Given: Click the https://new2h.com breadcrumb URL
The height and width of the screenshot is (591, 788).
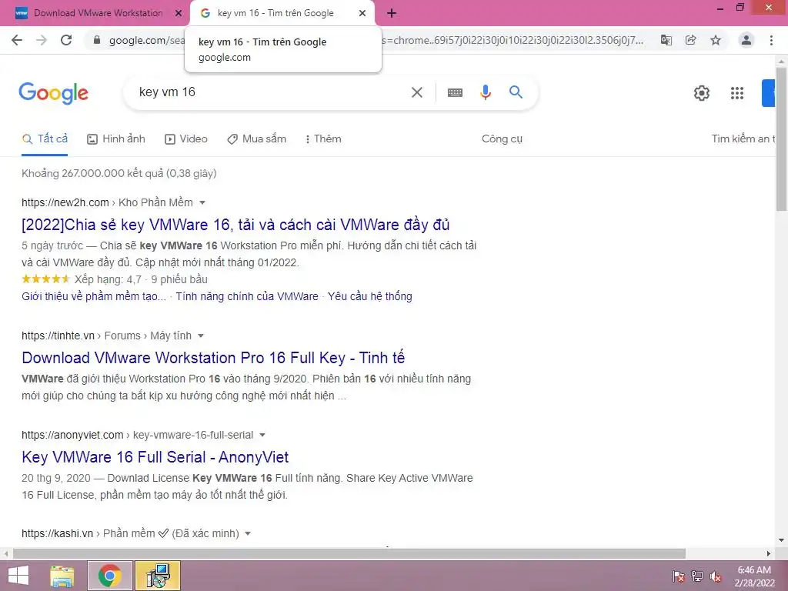Looking at the screenshot, I should (x=65, y=202).
